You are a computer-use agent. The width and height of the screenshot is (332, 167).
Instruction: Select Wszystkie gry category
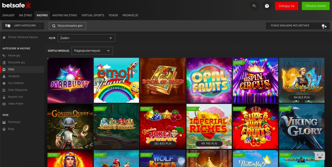pos(16,63)
